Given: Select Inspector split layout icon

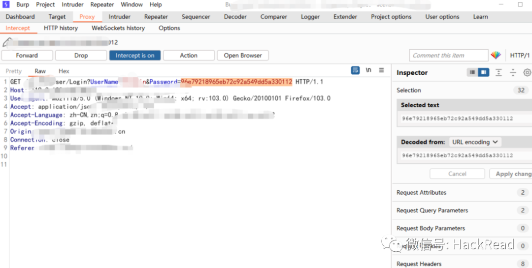Looking at the screenshot, I should coord(484,72).
